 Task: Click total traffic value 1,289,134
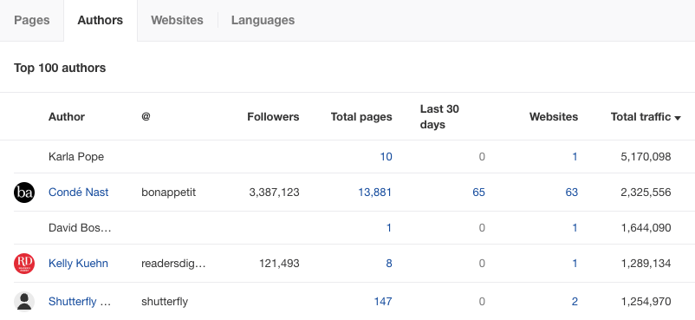[x=646, y=263]
